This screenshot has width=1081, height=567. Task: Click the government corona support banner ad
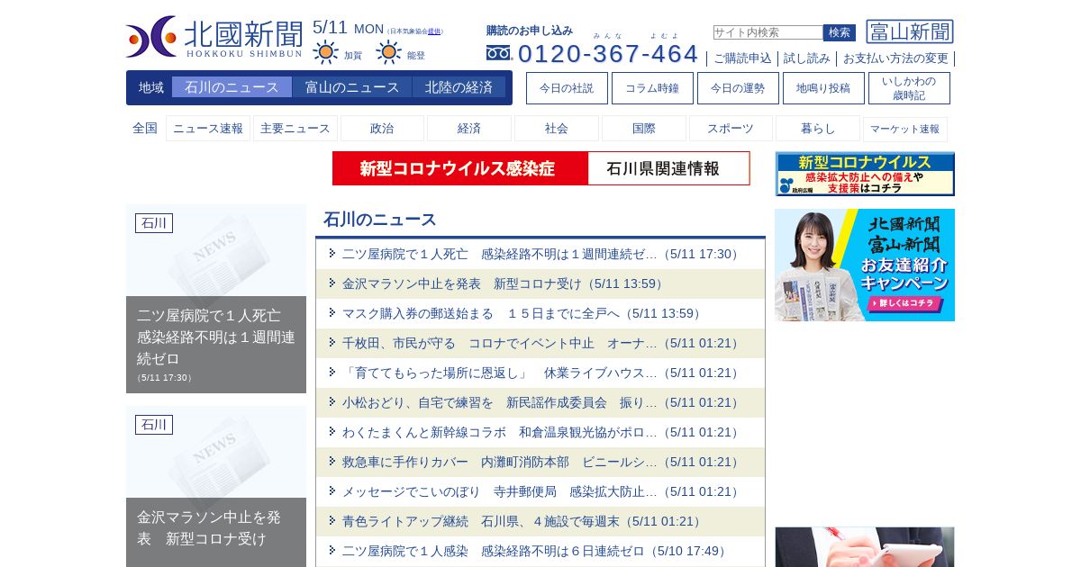(x=865, y=174)
